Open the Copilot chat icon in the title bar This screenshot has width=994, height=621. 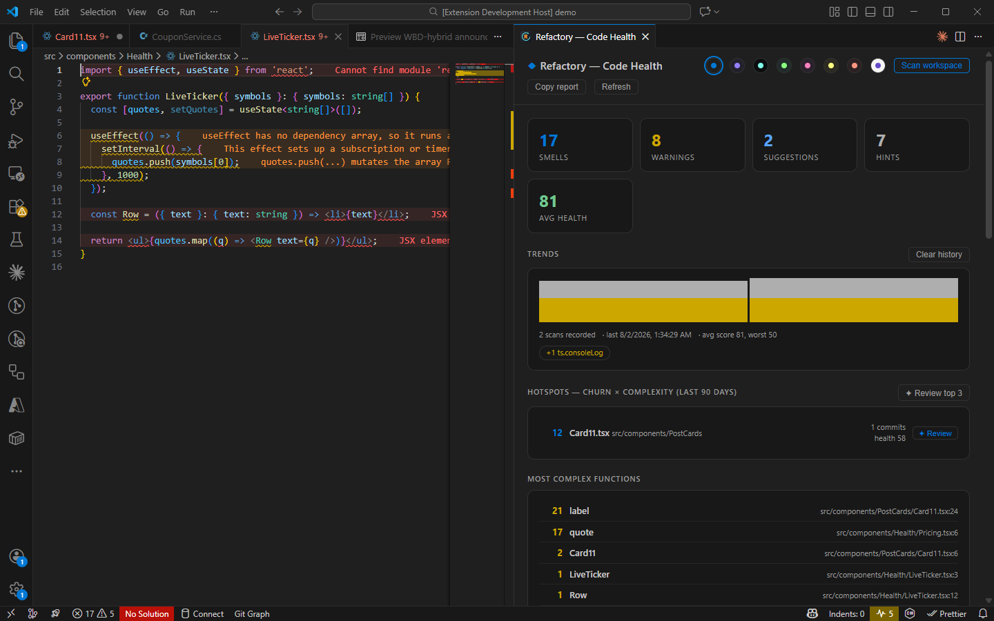point(705,12)
